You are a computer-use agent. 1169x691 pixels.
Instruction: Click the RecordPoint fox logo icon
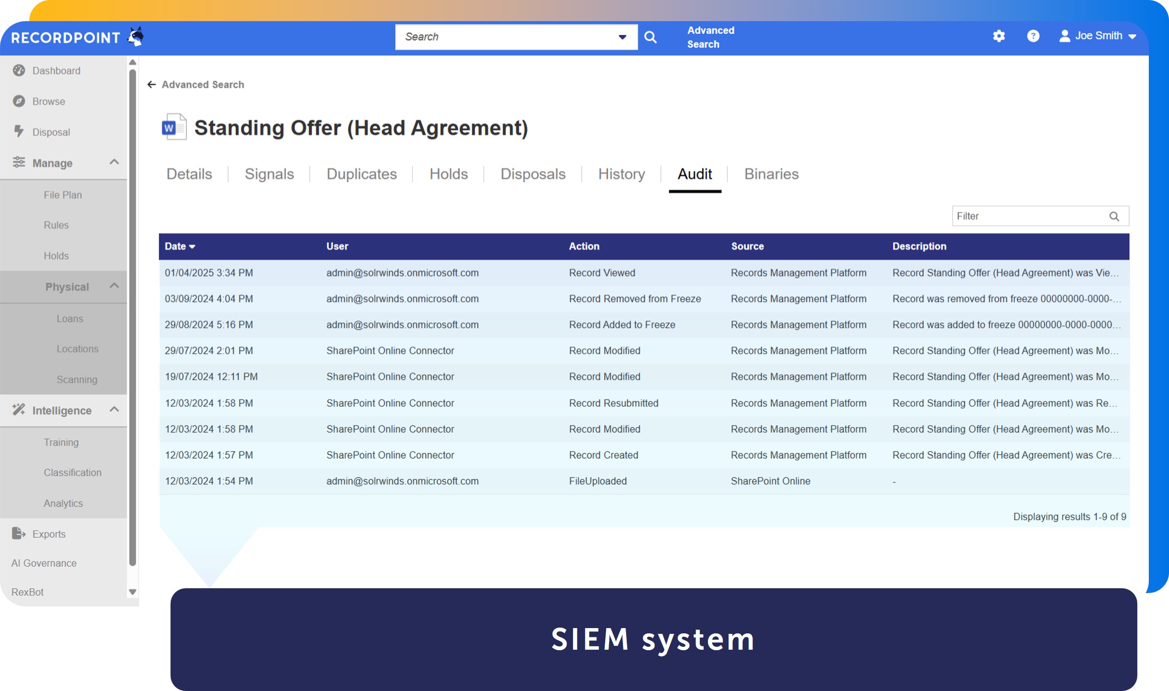click(136, 36)
